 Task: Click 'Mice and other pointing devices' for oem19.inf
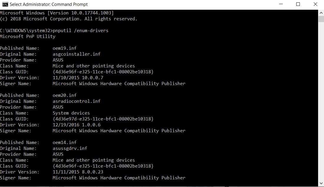[x=94, y=66]
